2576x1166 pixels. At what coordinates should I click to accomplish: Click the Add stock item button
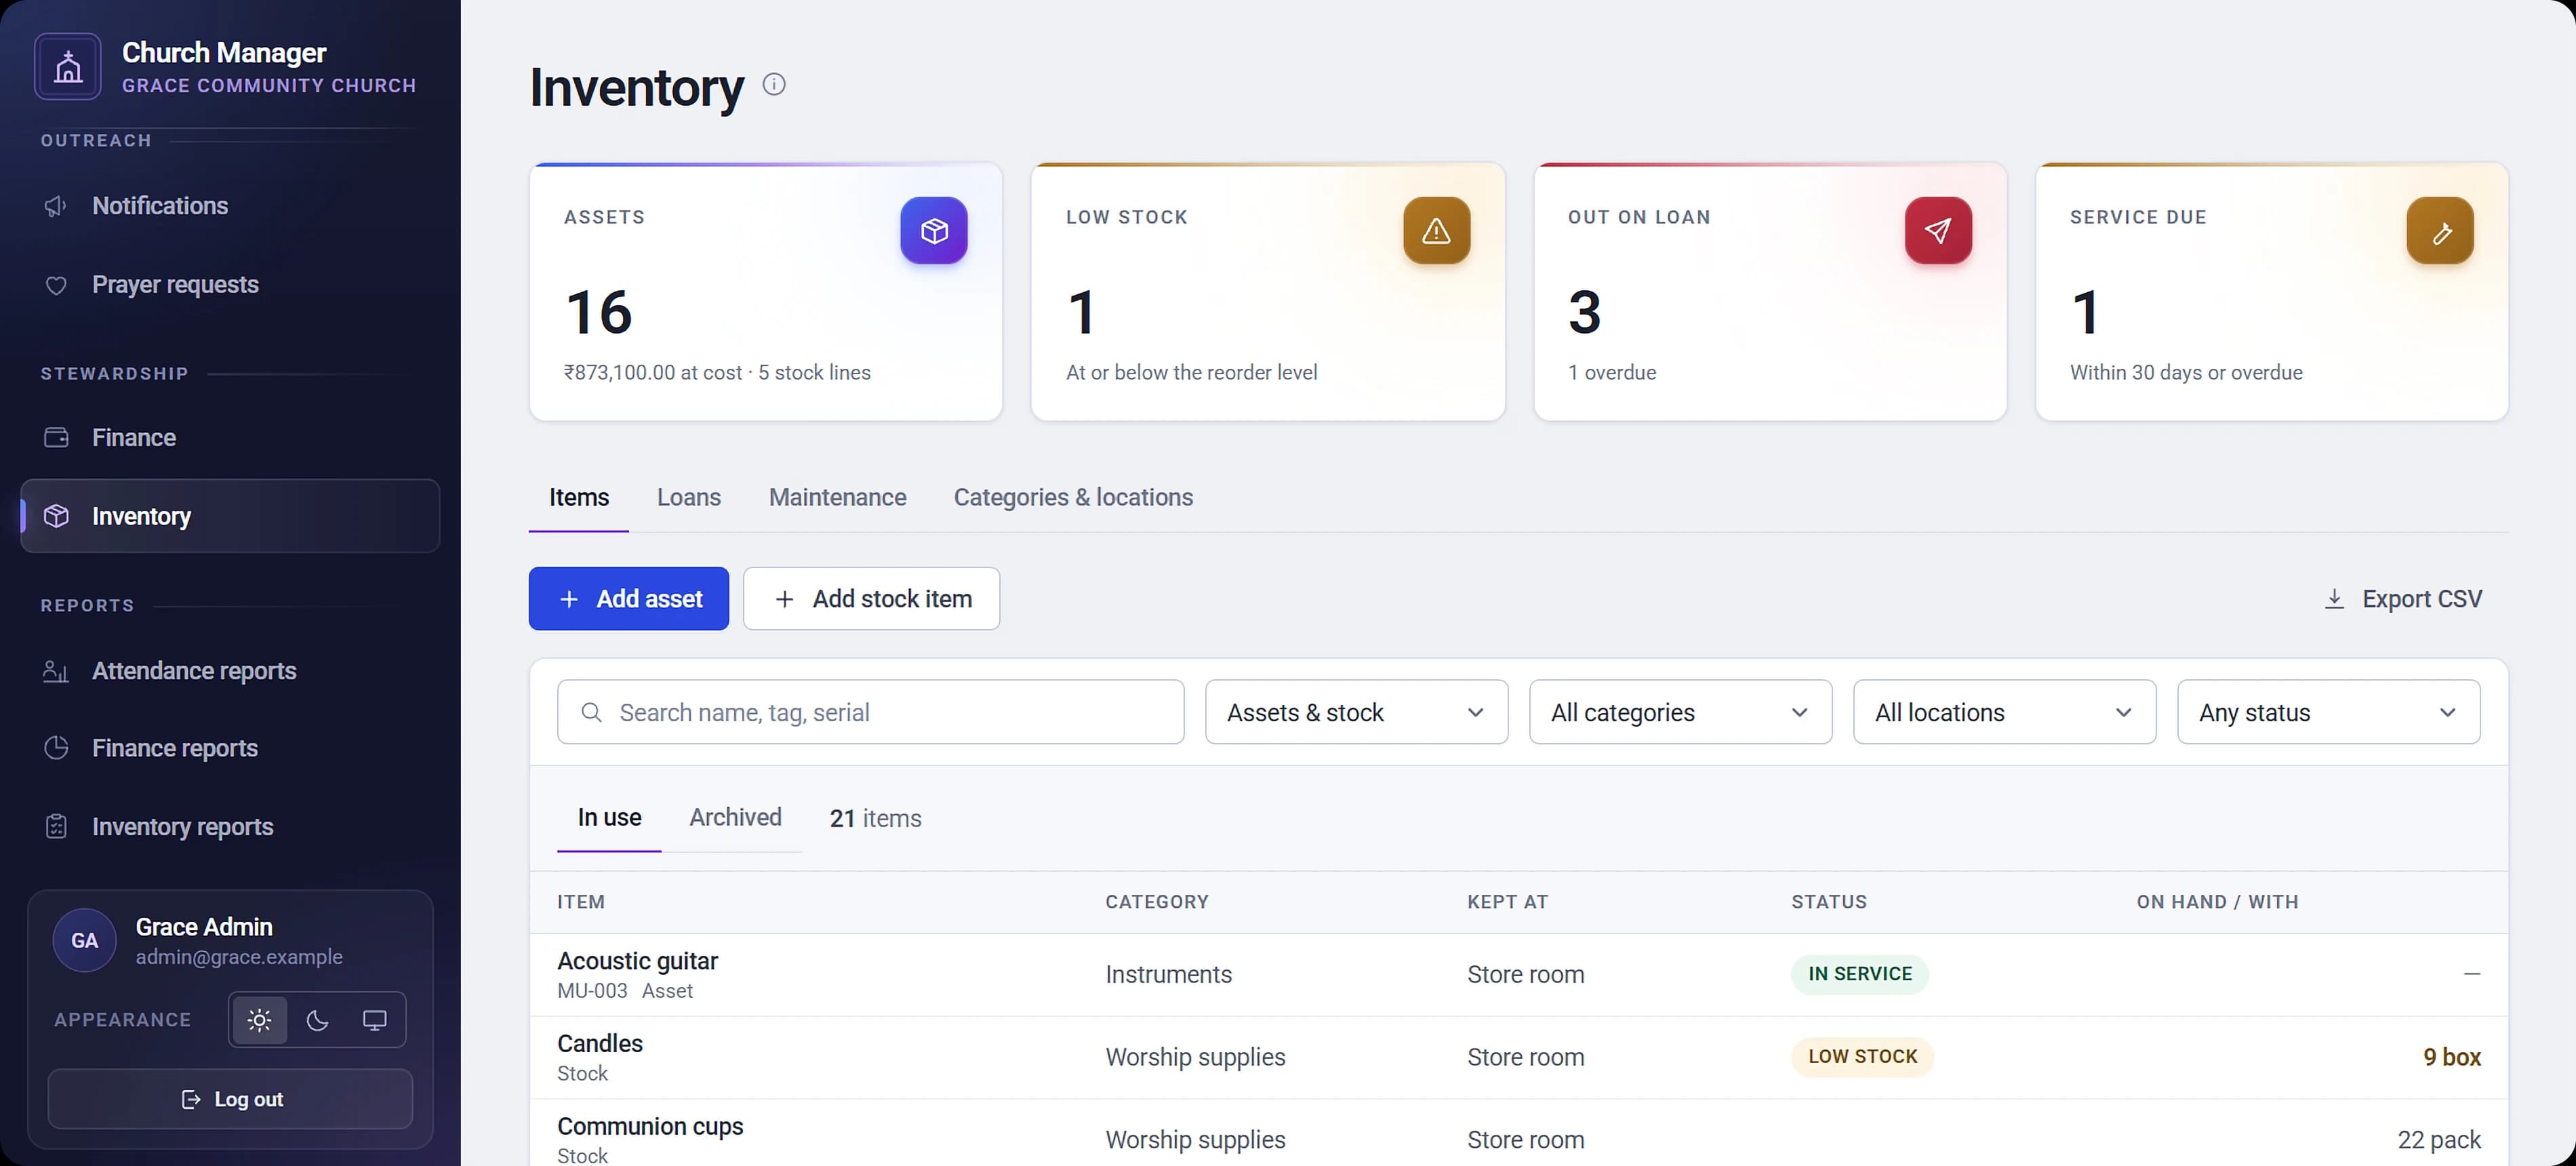pos(871,599)
